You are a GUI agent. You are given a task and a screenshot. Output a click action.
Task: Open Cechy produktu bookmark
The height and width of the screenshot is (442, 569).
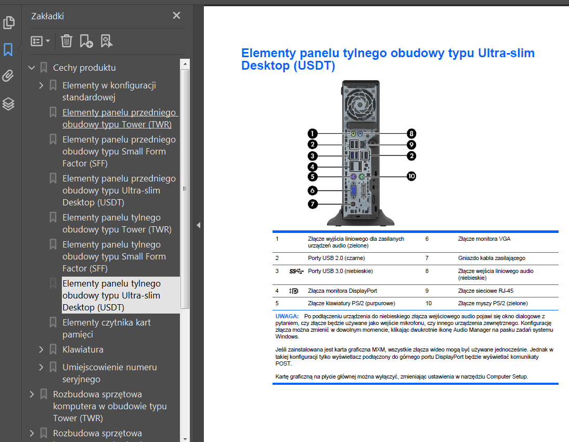click(x=84, y=68)
